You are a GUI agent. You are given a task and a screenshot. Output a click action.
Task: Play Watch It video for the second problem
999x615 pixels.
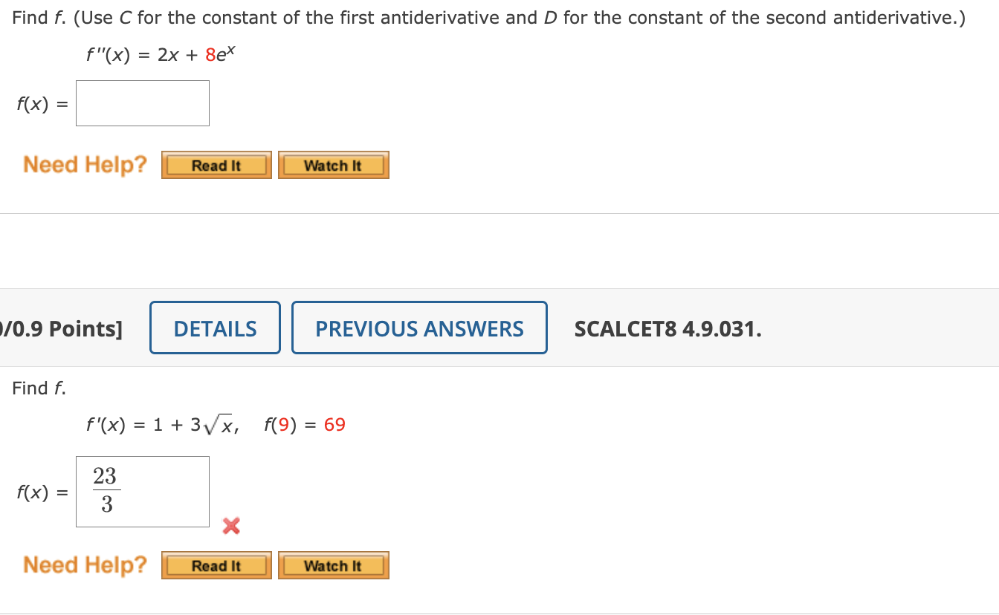click(x=333, y=565)
